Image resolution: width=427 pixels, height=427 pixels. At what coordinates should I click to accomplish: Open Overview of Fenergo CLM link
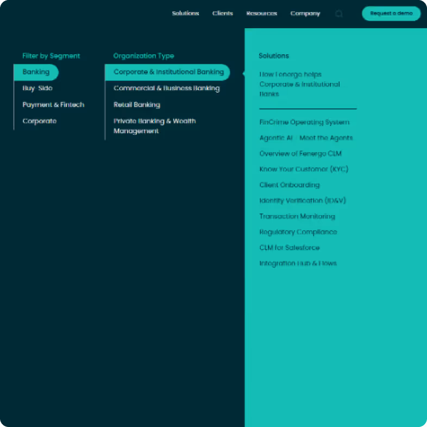coord(300,154)
